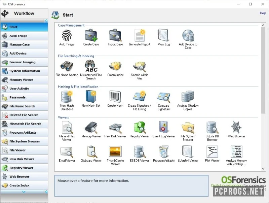
Task: Create a New Hash Database
Action: [67, 97]
